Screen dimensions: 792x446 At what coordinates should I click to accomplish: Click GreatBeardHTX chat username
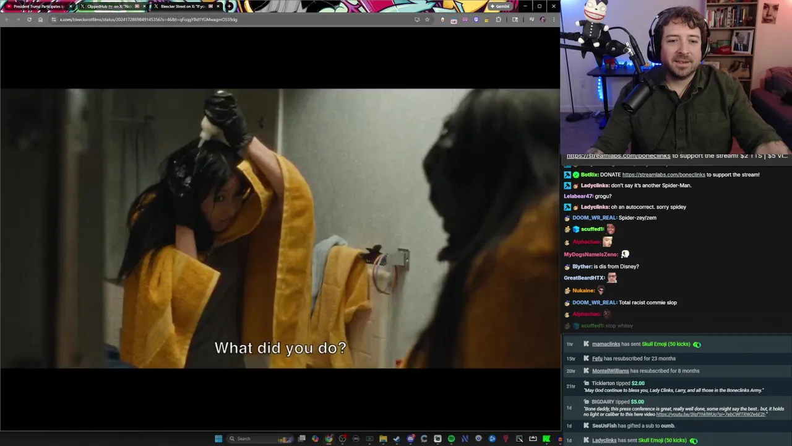[584, 278]
